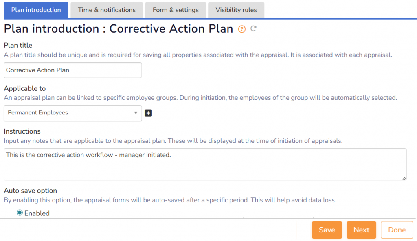417x241 pixels.
Task: Go to the Form & settings tab
Action: pyautogui.click(x=176, y=10)
